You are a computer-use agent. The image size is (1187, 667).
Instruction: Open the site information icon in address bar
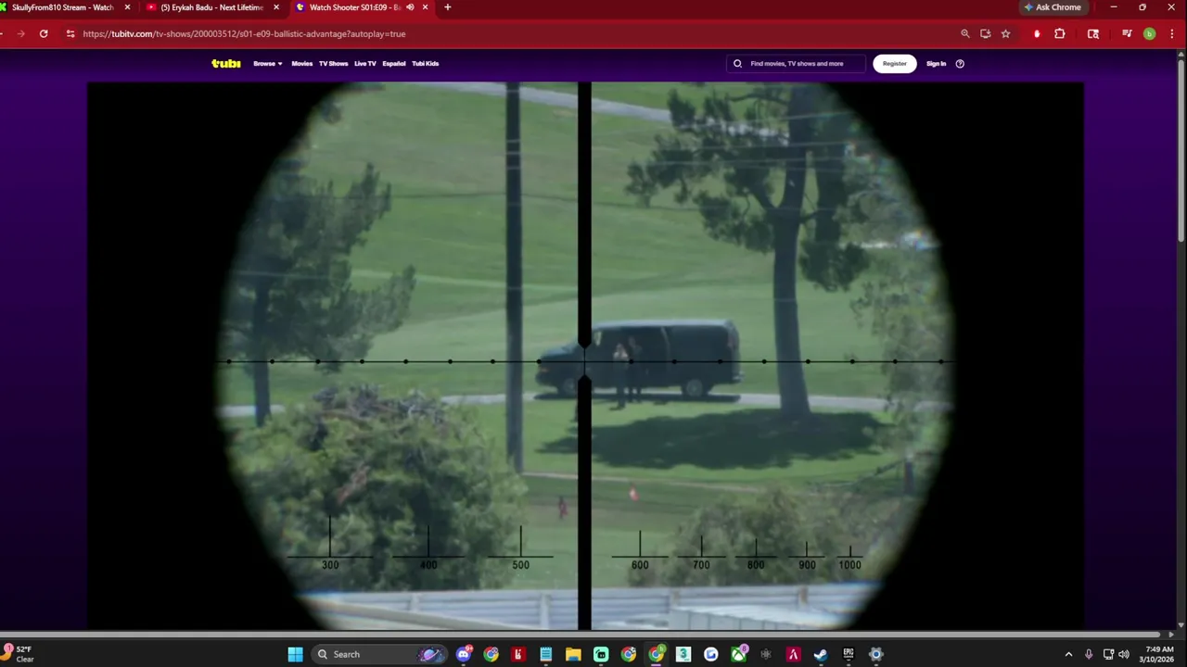click(x=70, y=33)
